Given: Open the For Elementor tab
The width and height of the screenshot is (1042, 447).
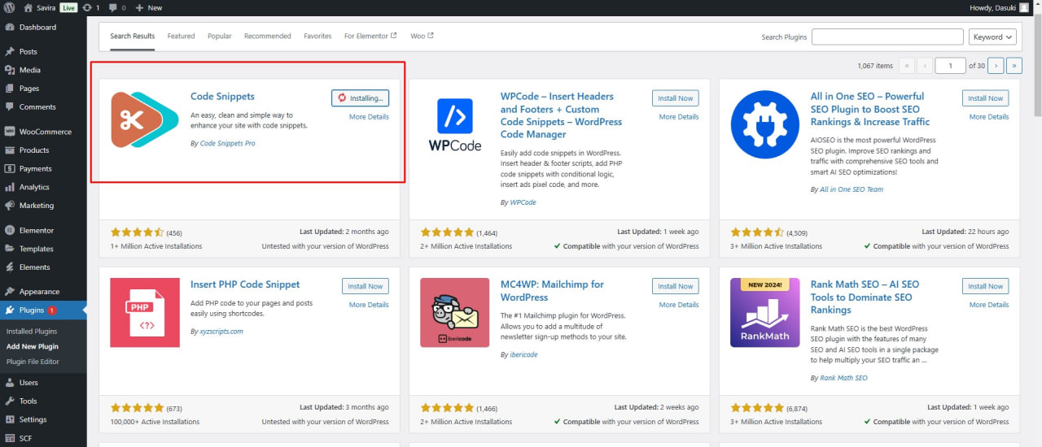Looking at the screenshot, I should (370, 36).
